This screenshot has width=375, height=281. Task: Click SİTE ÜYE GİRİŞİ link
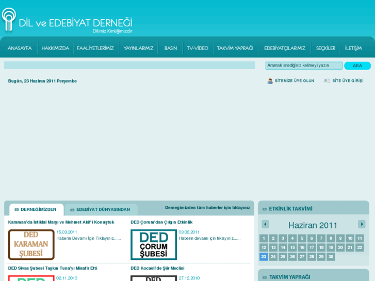[348, 81]
